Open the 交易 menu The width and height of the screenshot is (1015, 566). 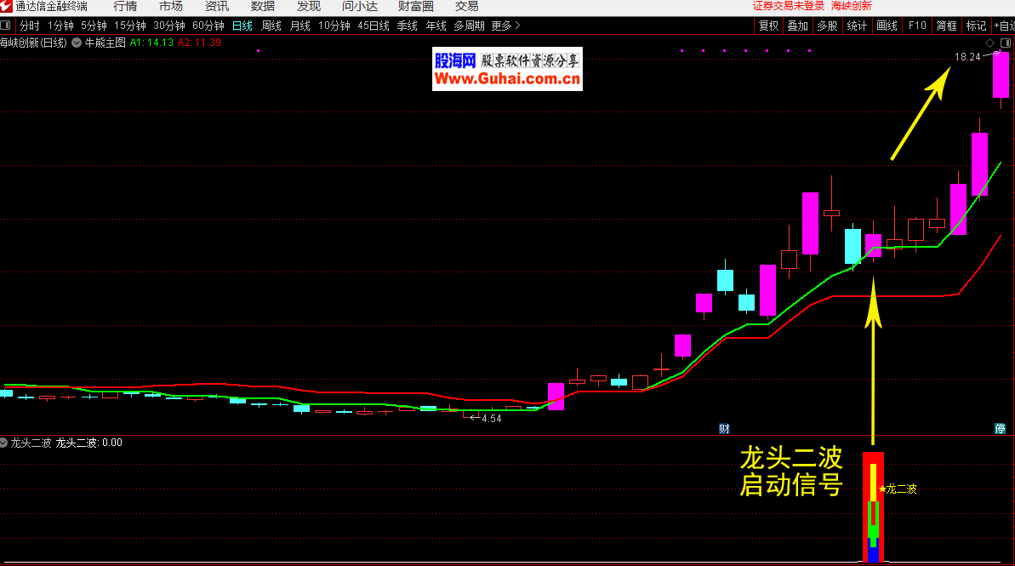click(x=466, y=7)
